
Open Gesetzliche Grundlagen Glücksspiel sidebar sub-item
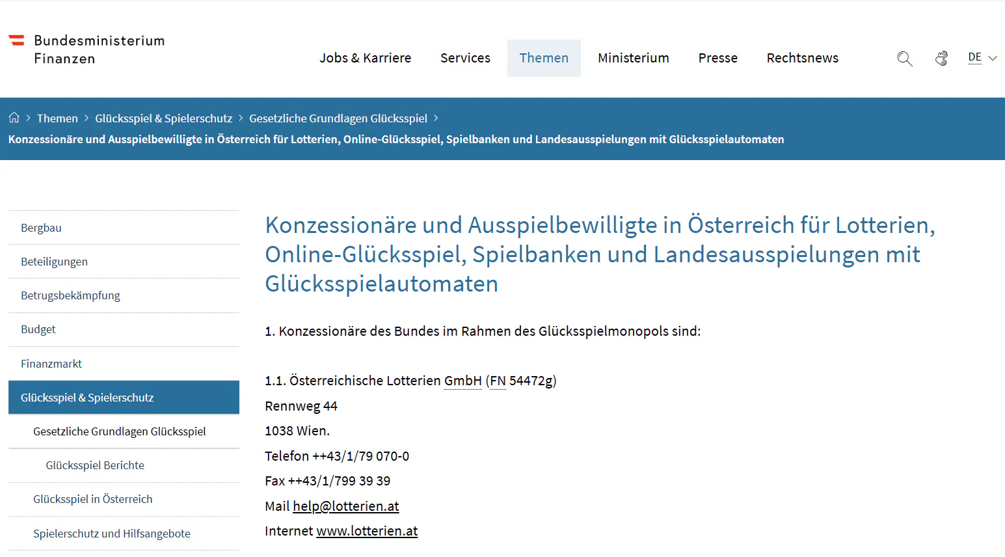point(124,431)
